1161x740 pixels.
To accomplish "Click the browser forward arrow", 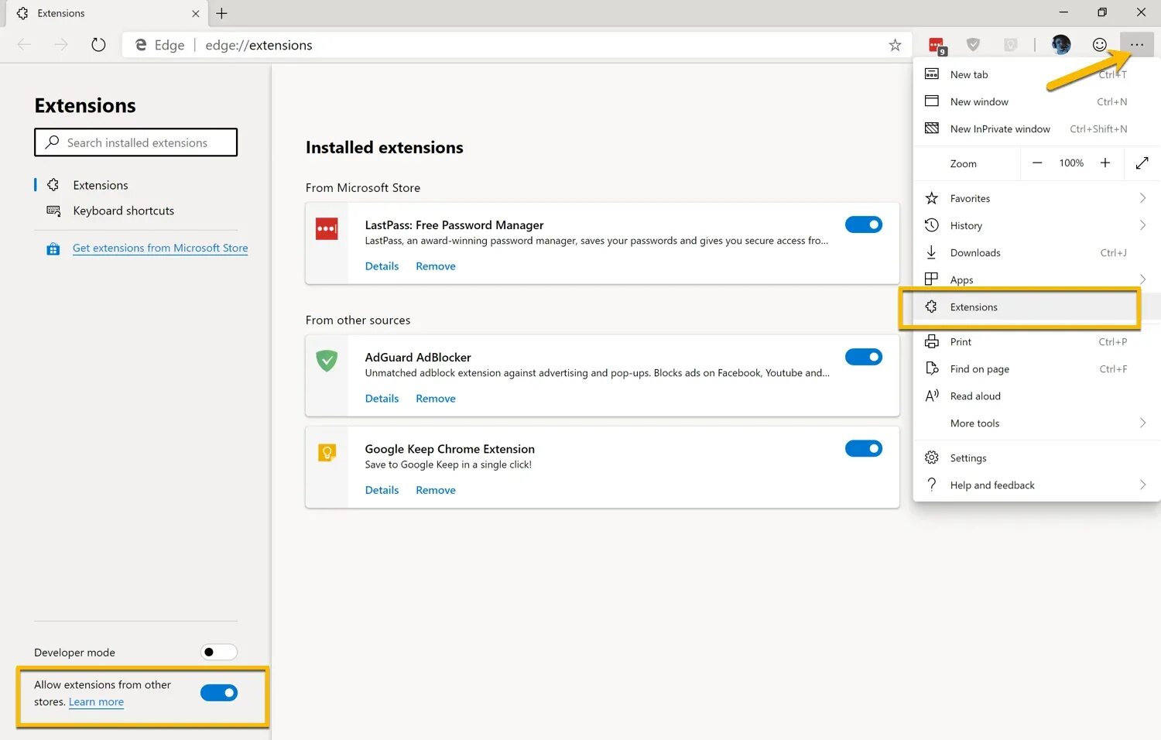I will click(x=61, y=45).
